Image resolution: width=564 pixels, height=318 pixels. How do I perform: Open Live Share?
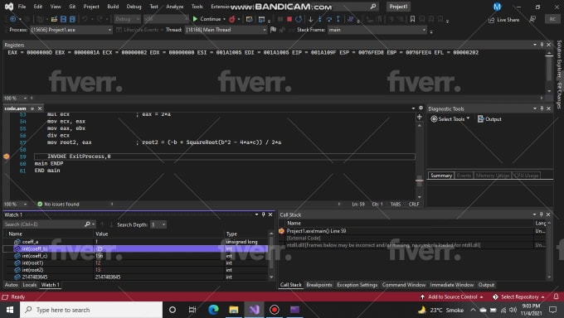point(504,20)
